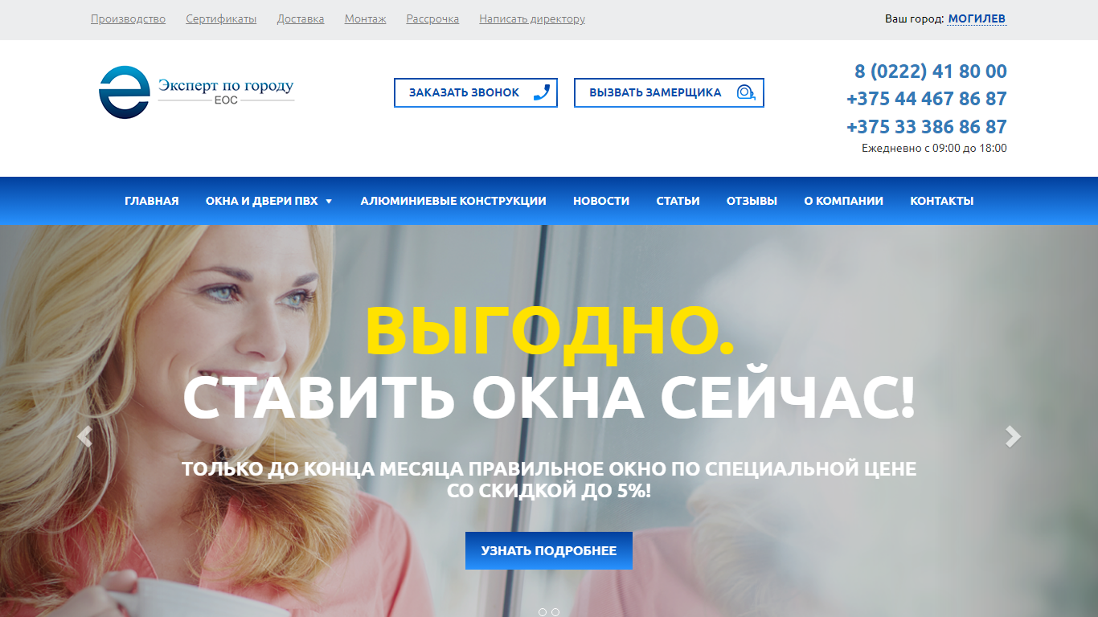
Task: Go to previous slide with left arrow
Action: point(84,436)
